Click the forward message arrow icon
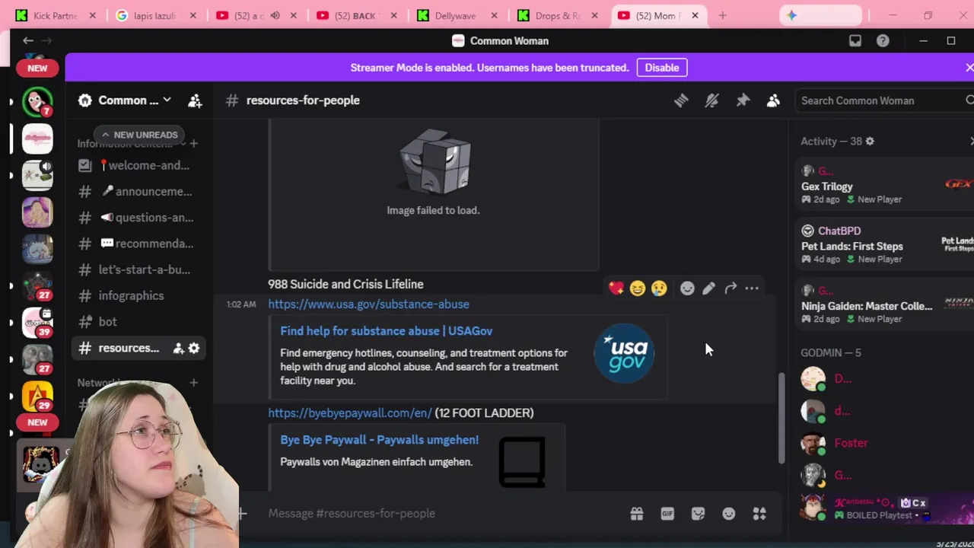 coord(730,288)
